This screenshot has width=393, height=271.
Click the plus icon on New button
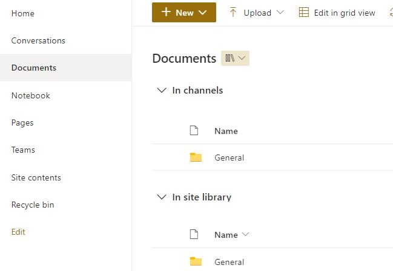[x=166, y=12]
